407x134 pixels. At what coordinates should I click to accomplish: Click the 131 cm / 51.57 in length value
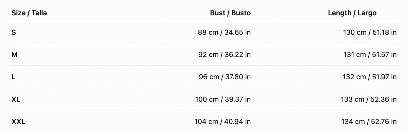coord(370,55)
